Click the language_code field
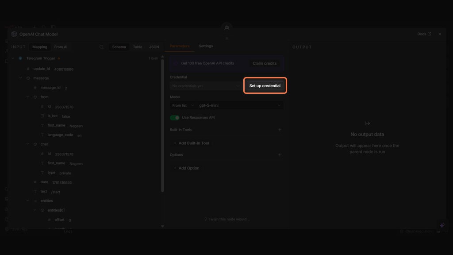453x255 pixels. coord(60,135)
